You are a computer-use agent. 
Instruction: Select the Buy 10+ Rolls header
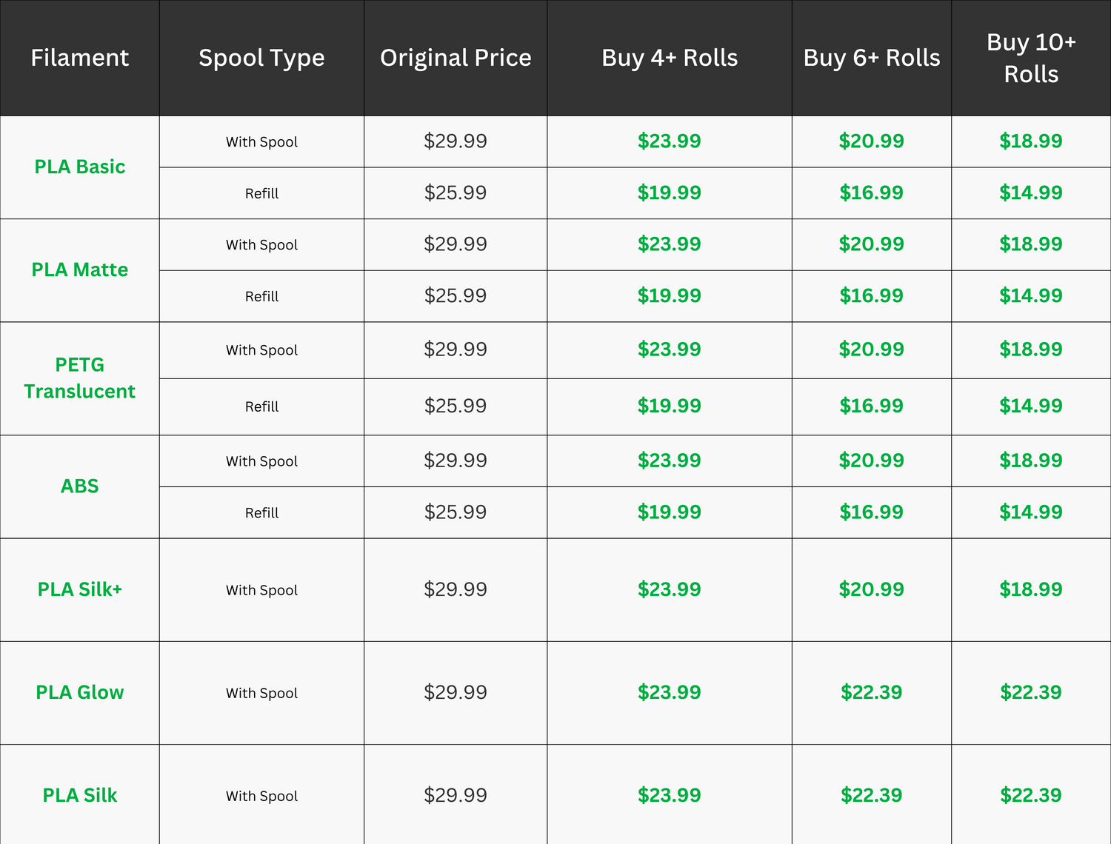coord(1031,58)
